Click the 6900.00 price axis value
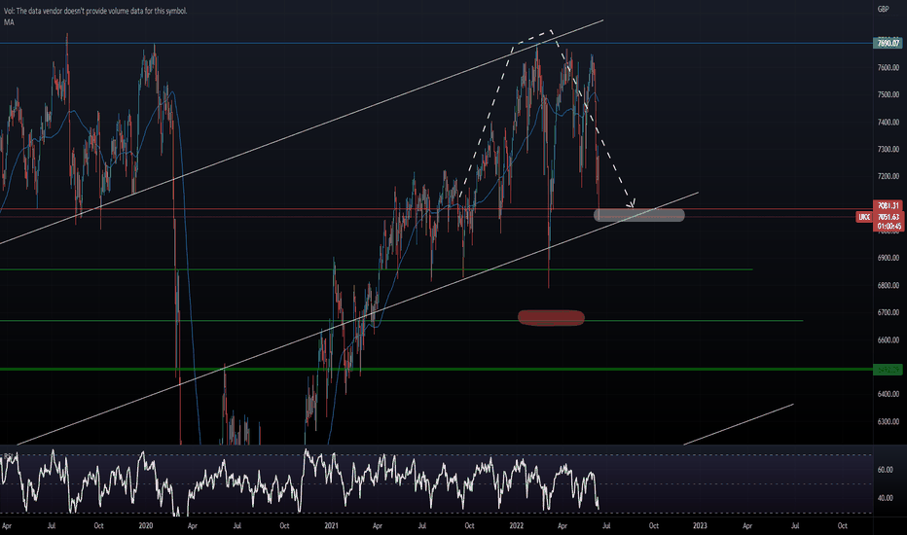 click(x=888, y=258)
